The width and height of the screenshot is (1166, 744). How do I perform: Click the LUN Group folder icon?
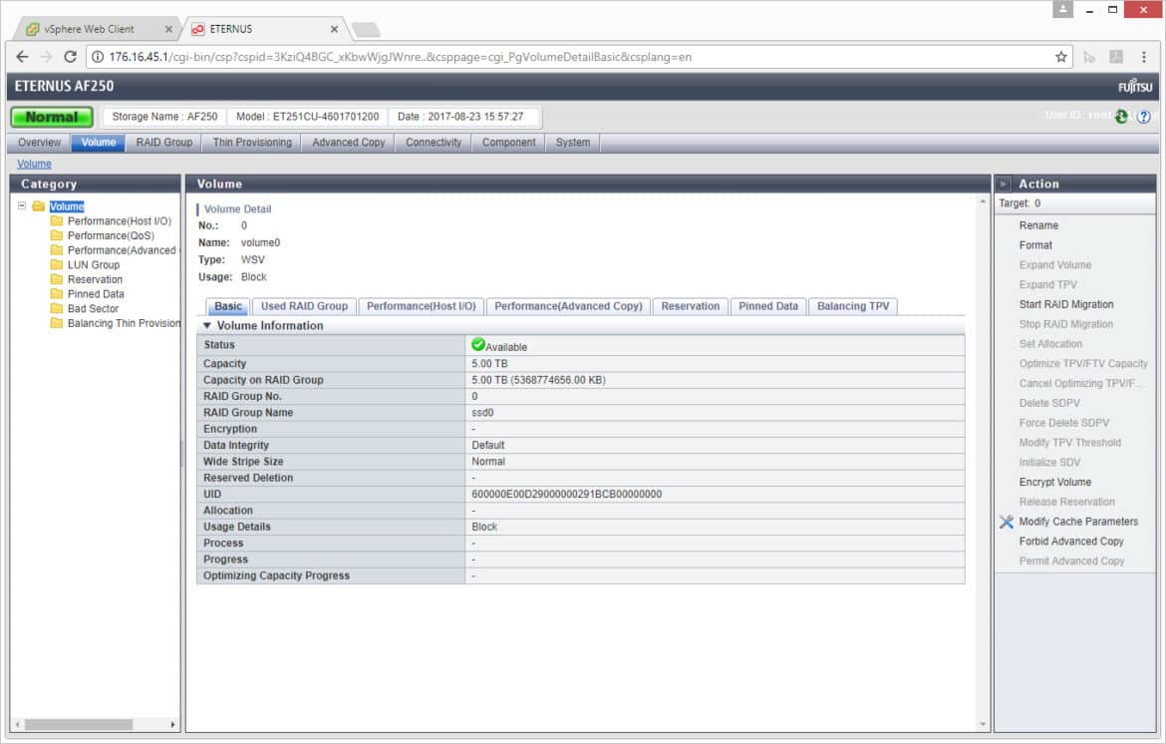tap(57, 264)
